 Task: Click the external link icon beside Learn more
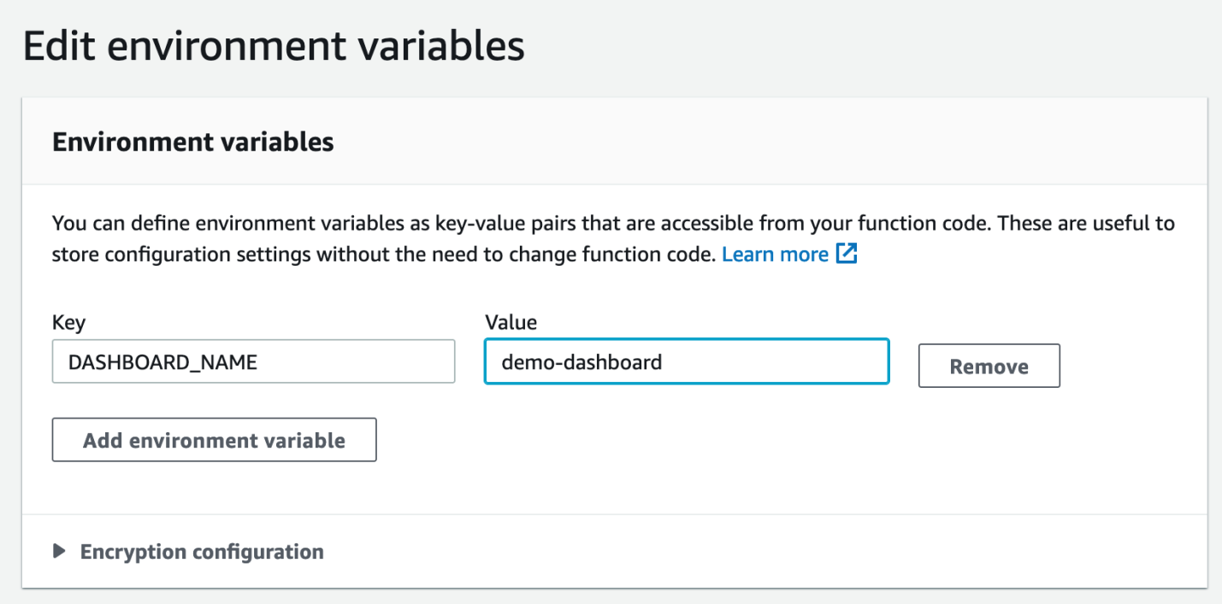(x=846, y=254)
